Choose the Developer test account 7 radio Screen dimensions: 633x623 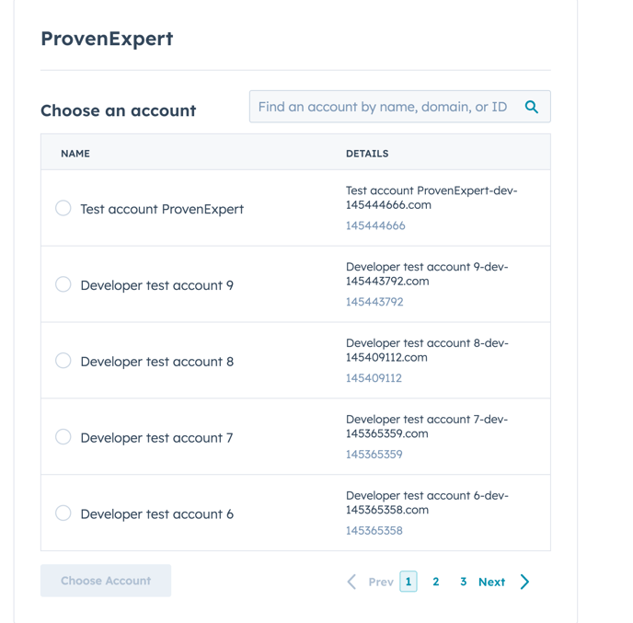click(x=63, y=437)
